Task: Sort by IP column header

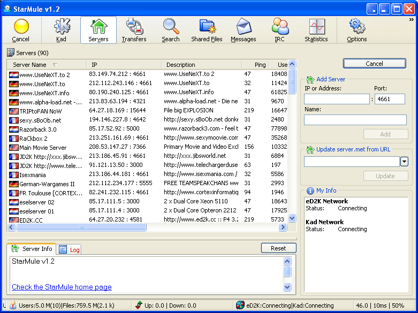Action: click(x=124, y=65)
